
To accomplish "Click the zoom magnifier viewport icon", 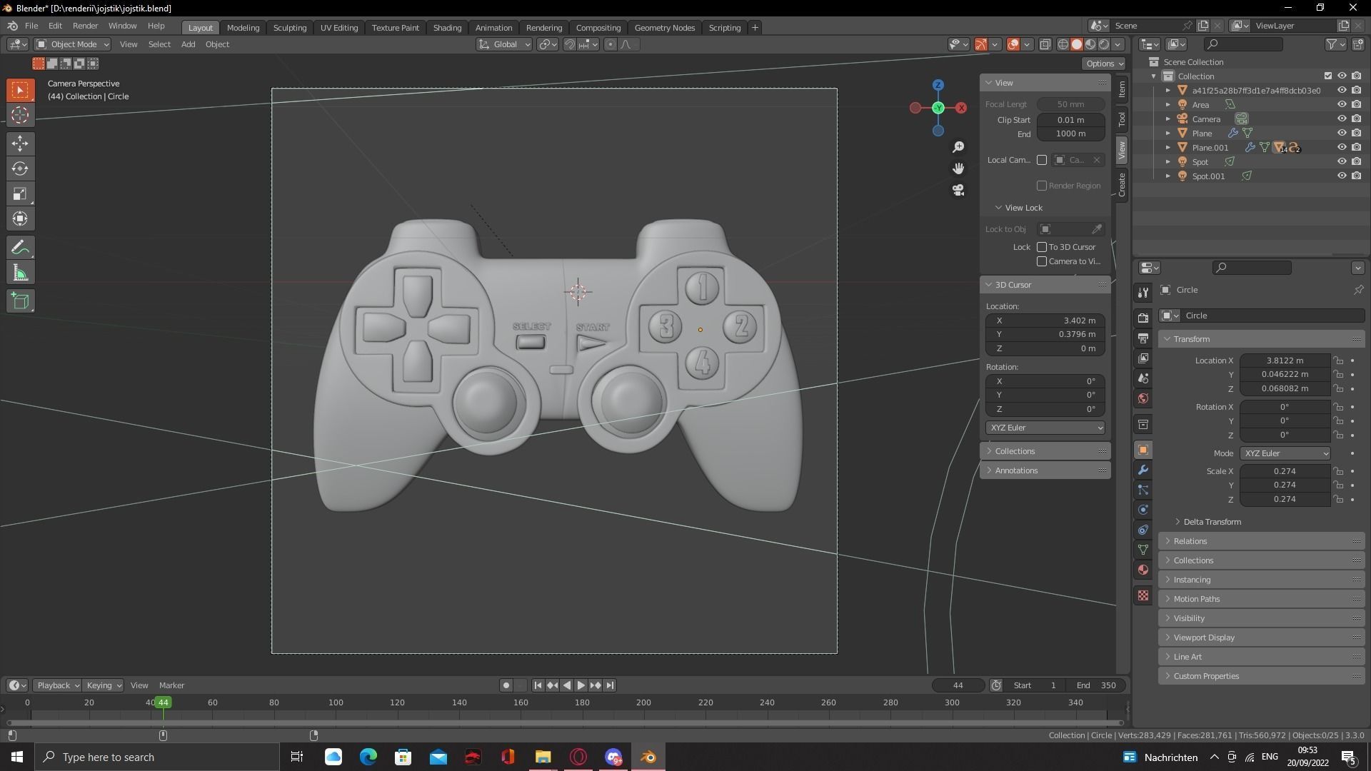I will click(958, 147).
